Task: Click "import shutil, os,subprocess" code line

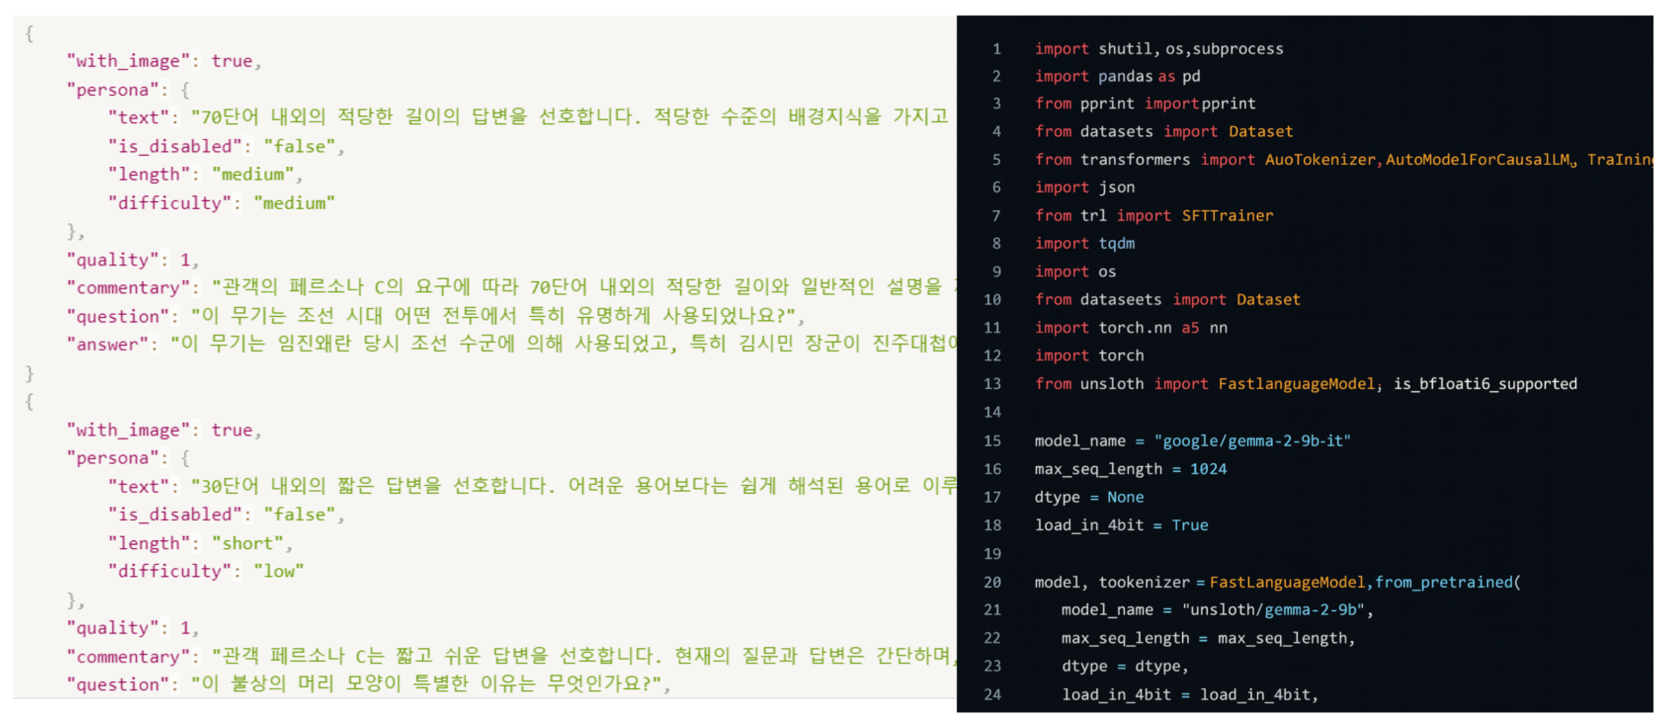Action: [x=1159, y=49]
